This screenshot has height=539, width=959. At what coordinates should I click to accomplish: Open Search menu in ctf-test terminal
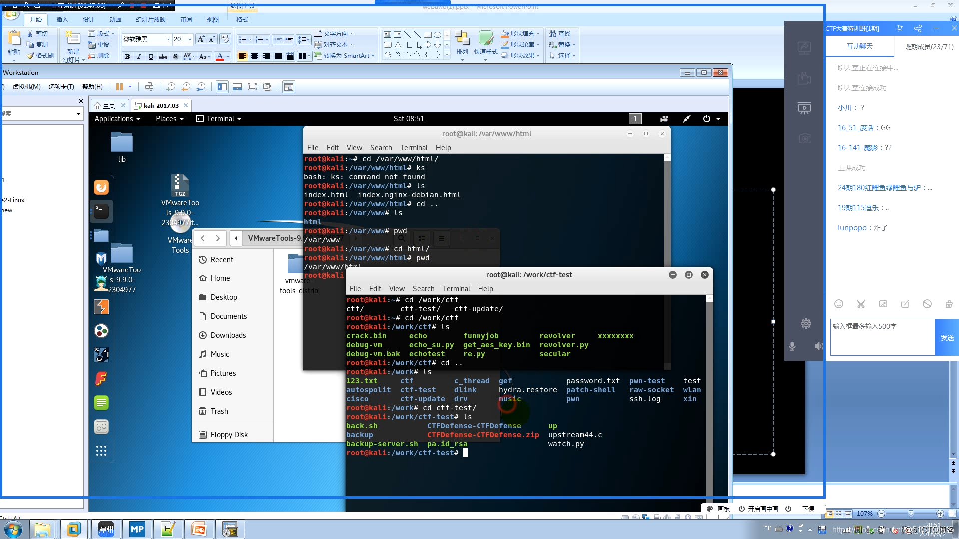click(x=423, y=289)
